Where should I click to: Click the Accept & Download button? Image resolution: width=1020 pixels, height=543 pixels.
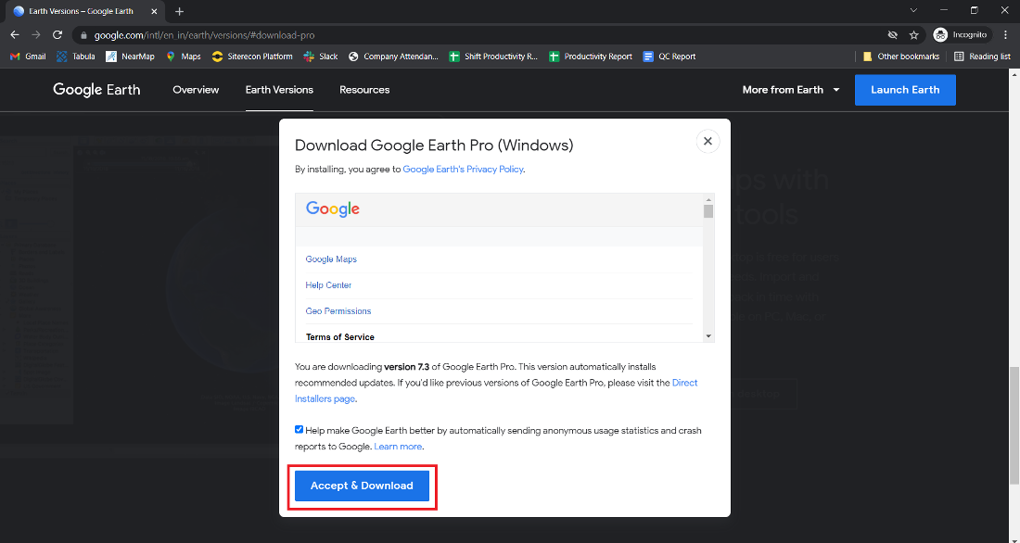coord(362,486)
